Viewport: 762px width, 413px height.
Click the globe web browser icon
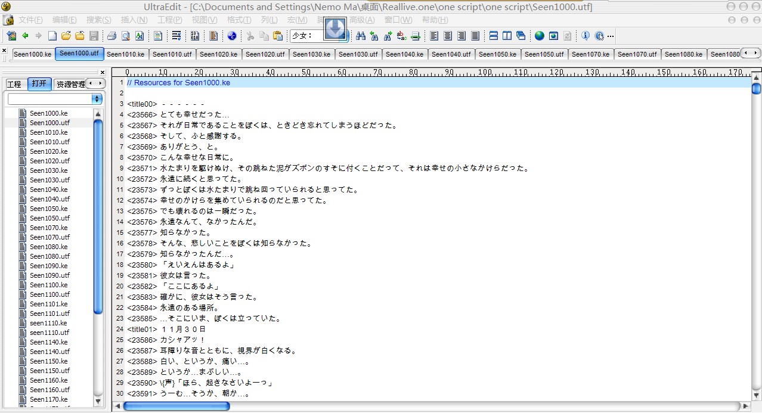(x=540, y=36)
